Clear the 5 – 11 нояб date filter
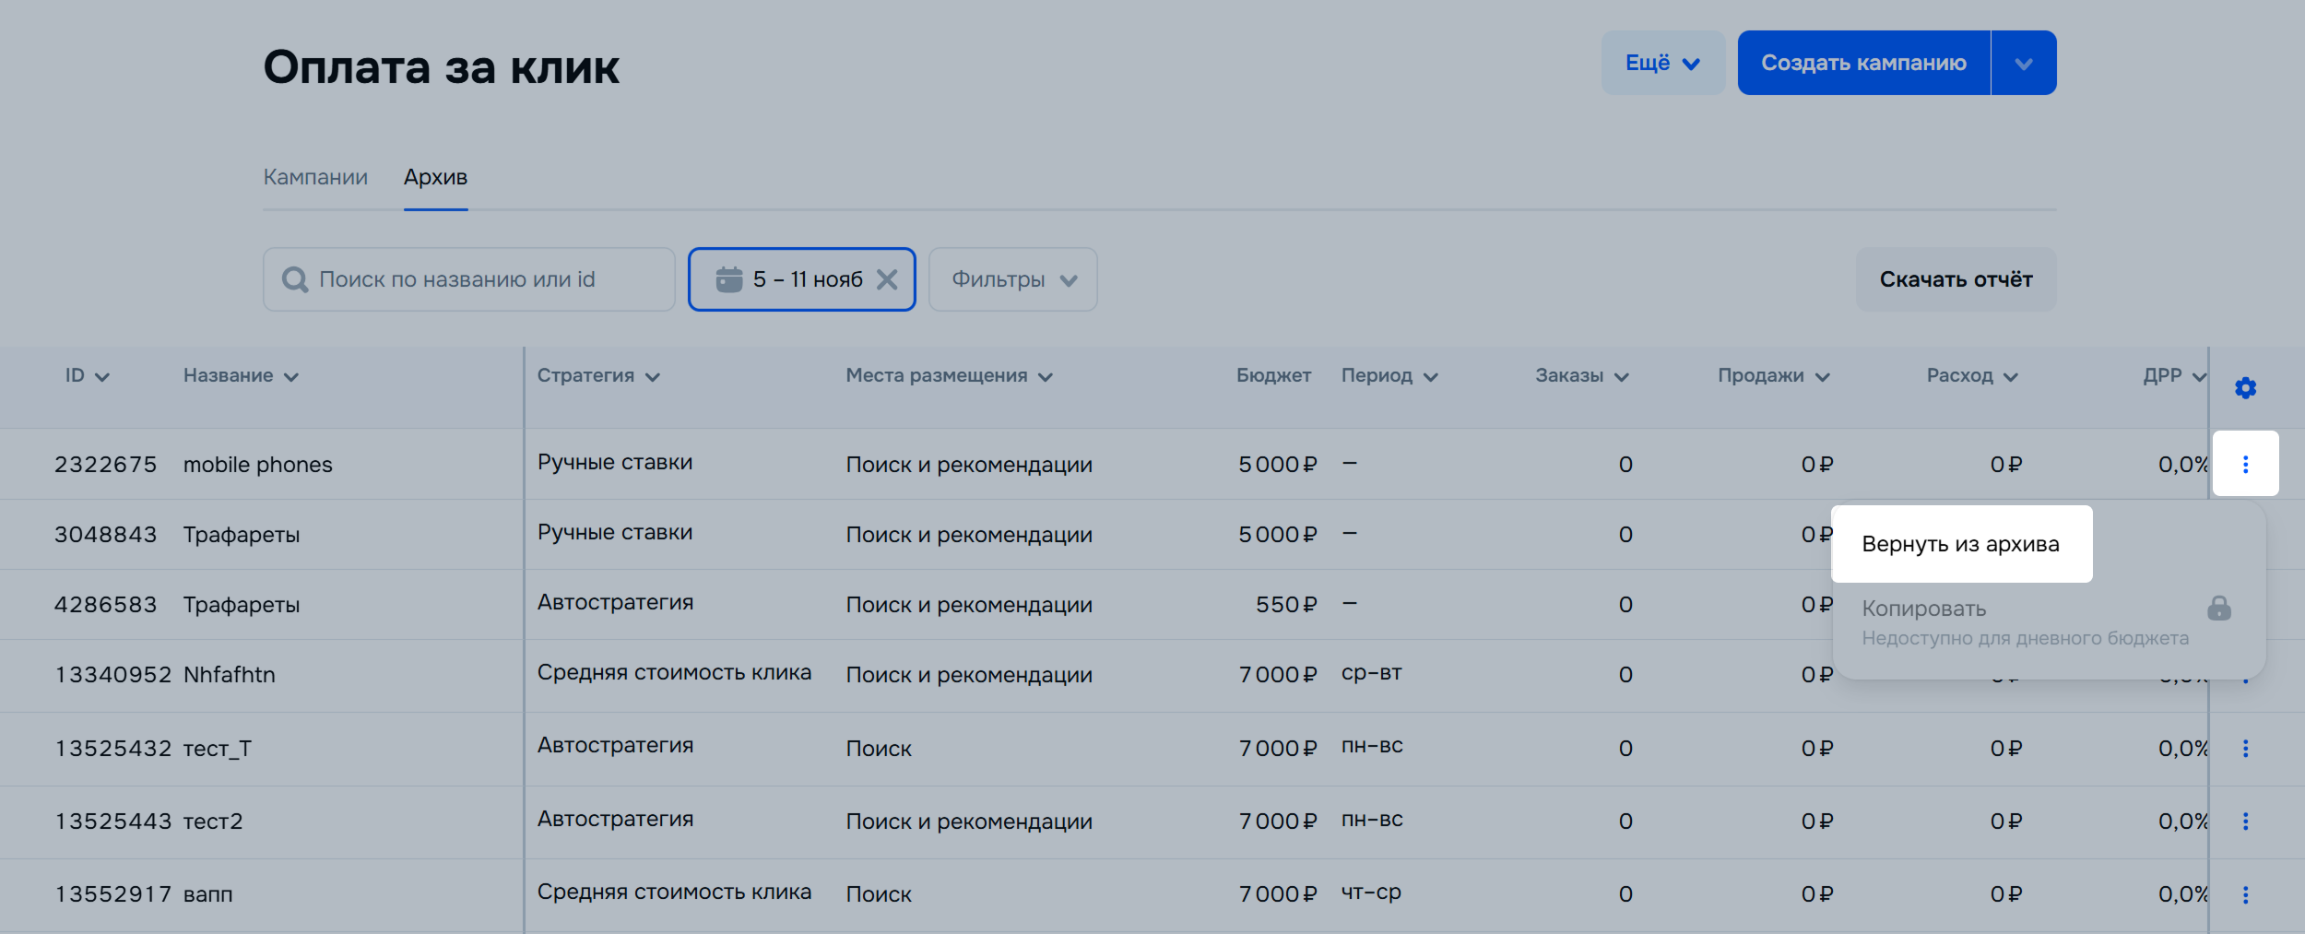The height and width of the screenshot is (934, 2305). tap(887, 279)
